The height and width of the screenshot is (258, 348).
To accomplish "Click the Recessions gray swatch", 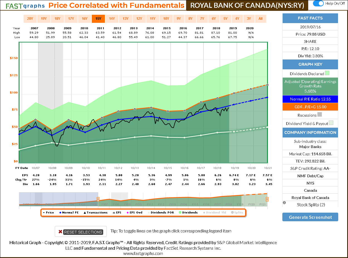I will [320, 114].
